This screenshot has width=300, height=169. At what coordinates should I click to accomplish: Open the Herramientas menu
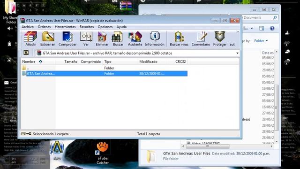(x=65, y=27)
